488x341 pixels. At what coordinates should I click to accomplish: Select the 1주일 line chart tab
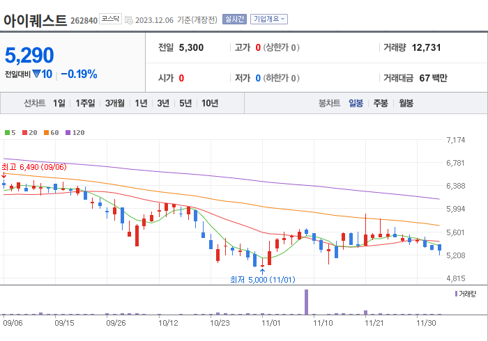click(85, 103)
